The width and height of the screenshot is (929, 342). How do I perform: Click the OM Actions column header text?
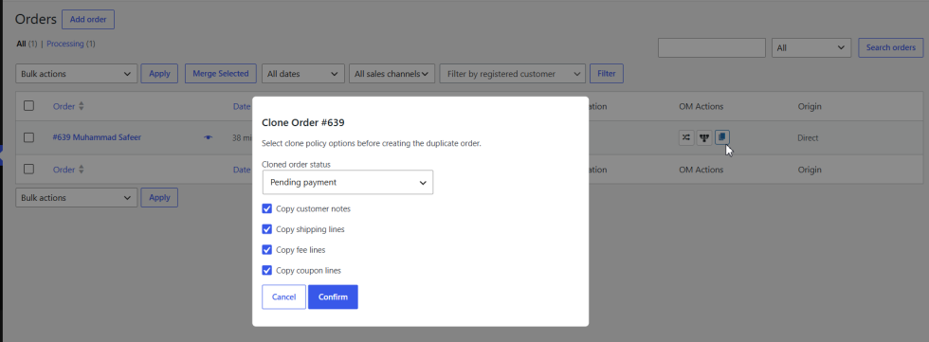(x=701, y=106)
